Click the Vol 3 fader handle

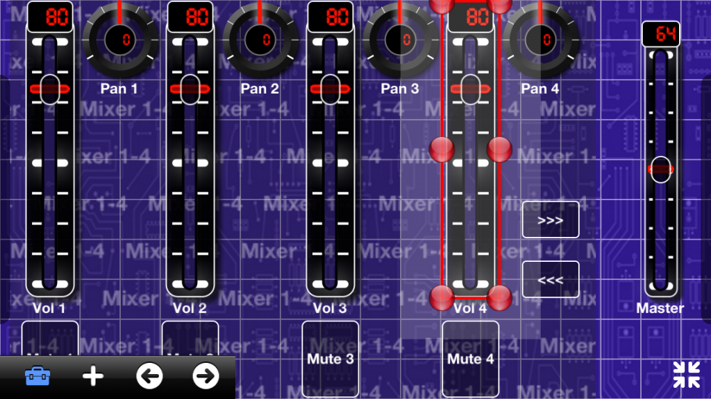coord(330,89)
